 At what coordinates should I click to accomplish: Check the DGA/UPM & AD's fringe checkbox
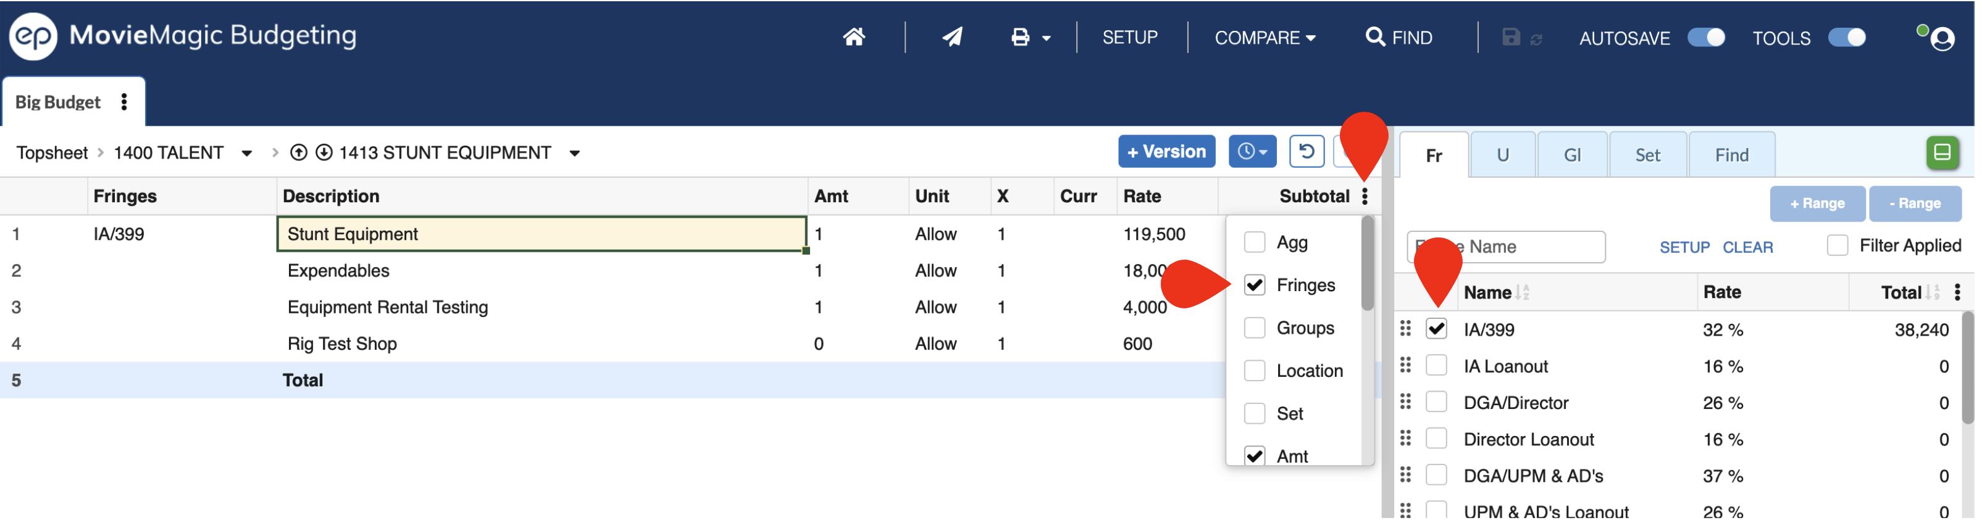click(x=1437, y=475)
